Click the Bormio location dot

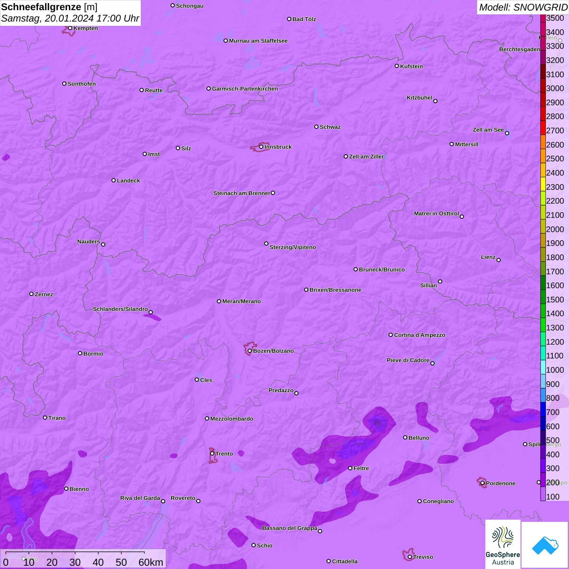80,353
